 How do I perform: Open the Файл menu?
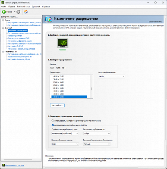pyautogui.click(x=4, y=6)
